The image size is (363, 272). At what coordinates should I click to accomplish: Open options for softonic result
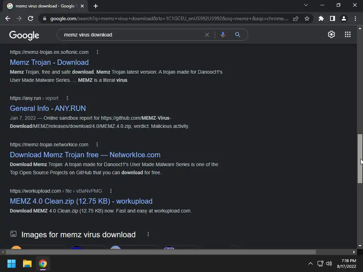click(97, 52)
